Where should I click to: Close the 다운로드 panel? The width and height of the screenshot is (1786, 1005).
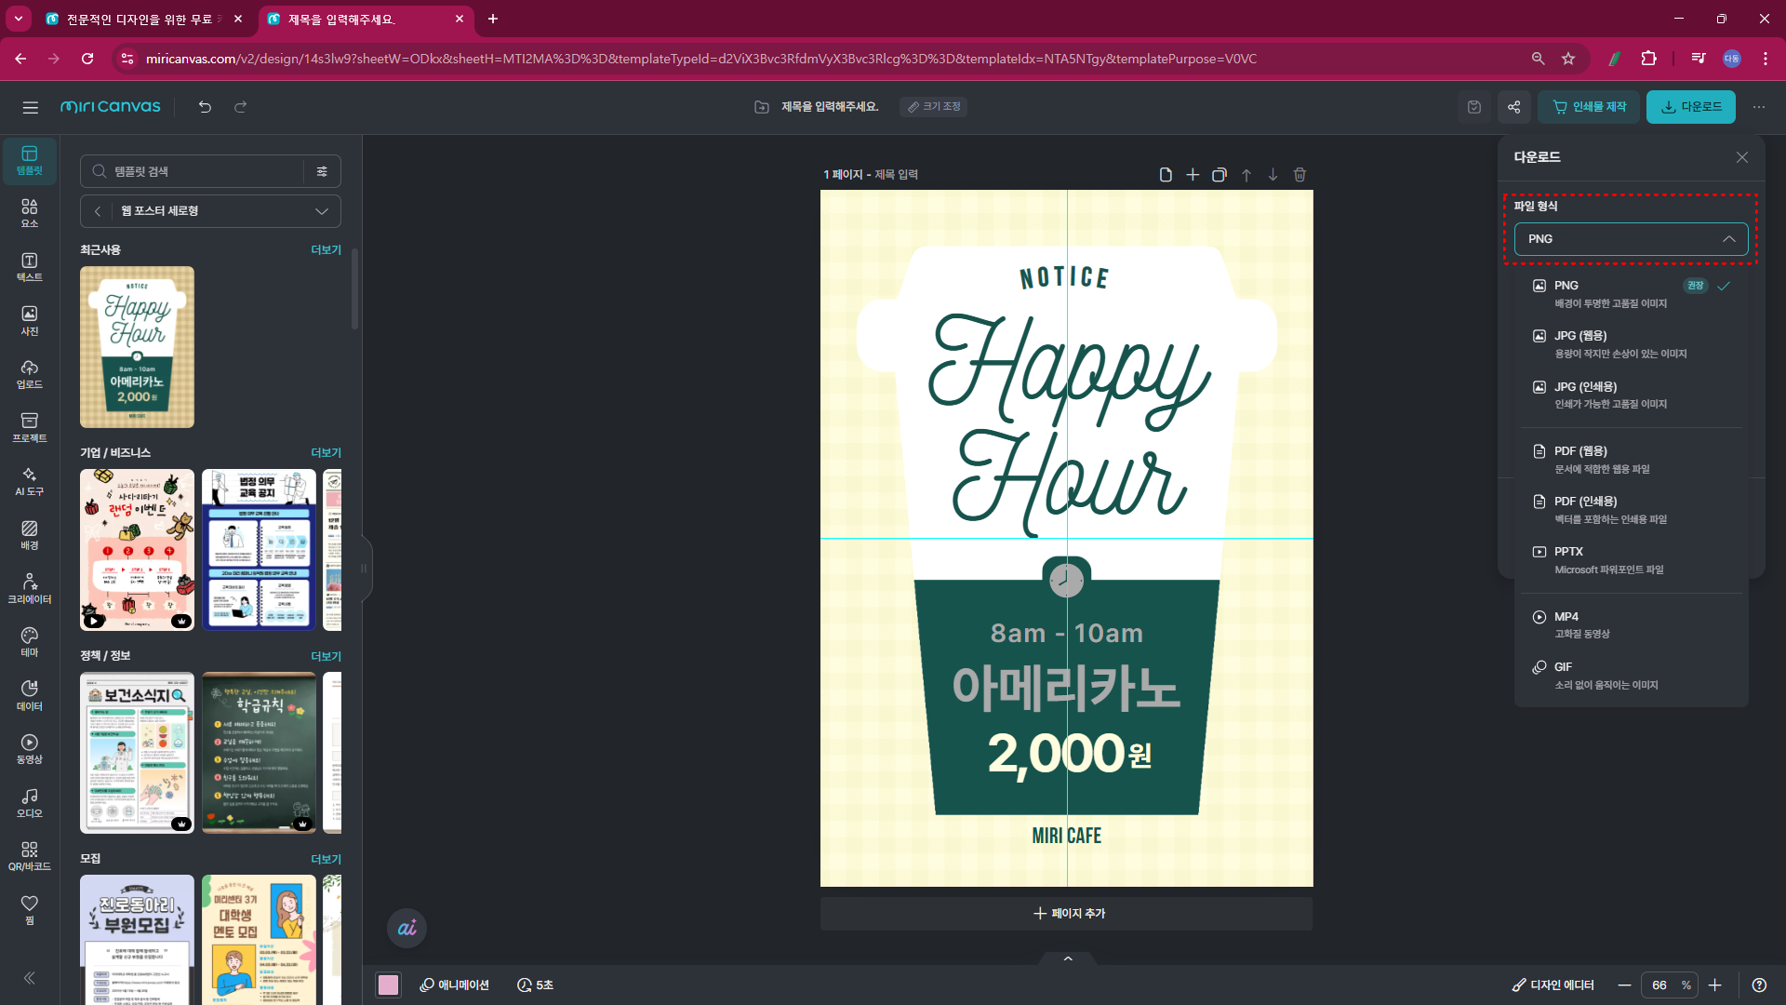tap(1741, 157)
